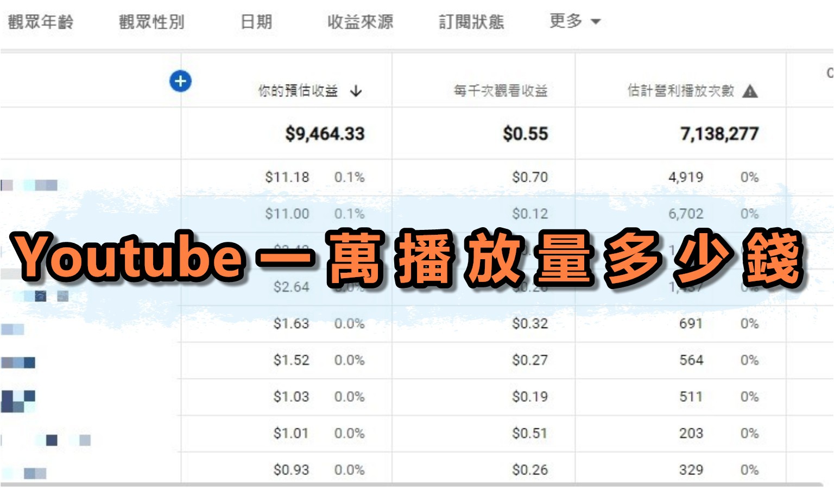Click the $1.63 revenue cell
This screenshot has width=834, height=488.
(x=291, y=324)
